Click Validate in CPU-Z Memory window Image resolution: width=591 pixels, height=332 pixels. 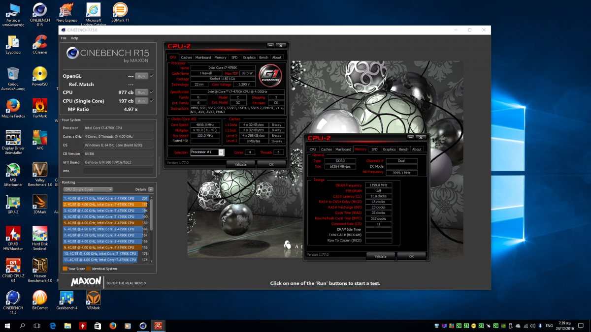click(381, 256)
